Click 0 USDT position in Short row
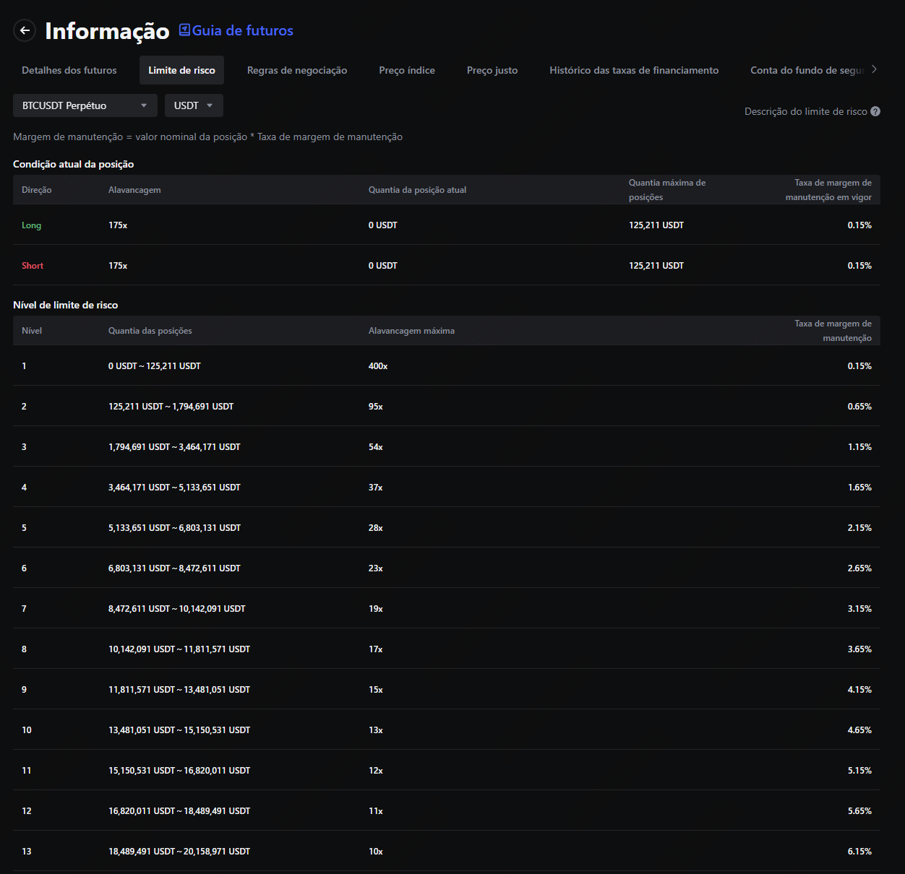The height and width of the screenshot is (874, 905). coord(383,266)
